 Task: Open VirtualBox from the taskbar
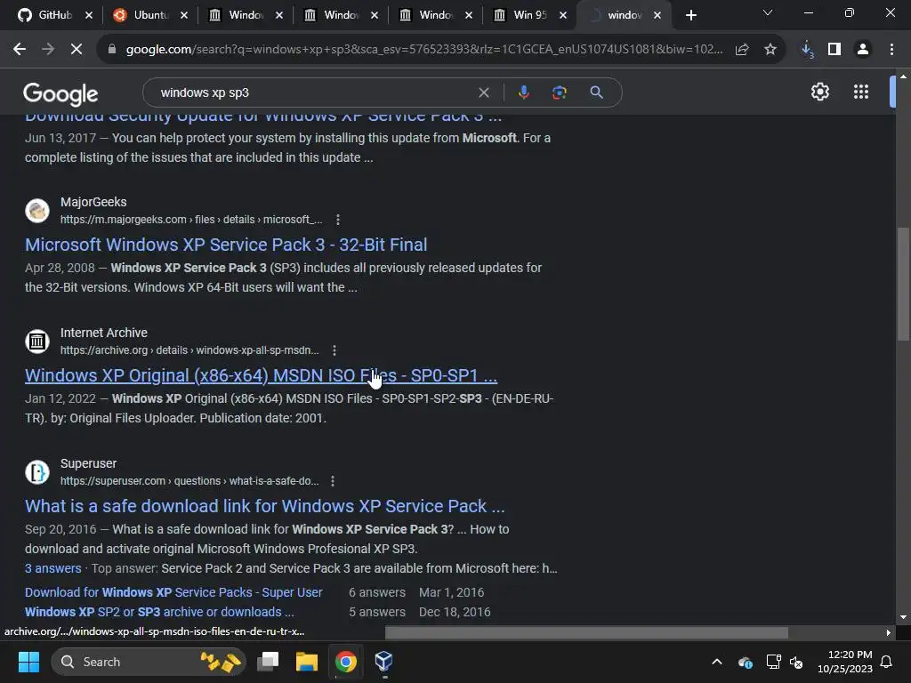click(x=384, y=662)
